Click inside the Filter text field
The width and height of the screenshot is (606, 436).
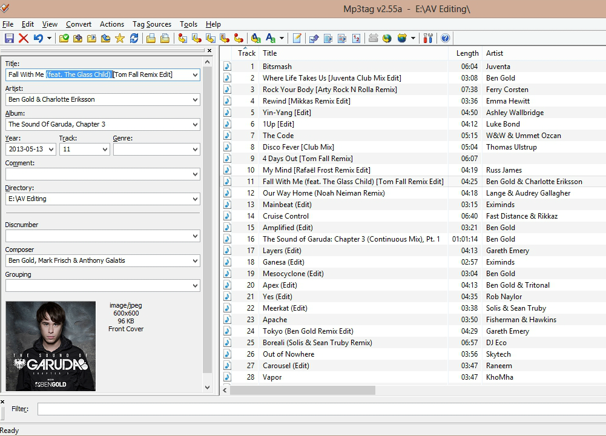pyautogui.click(x=321, y=409)
